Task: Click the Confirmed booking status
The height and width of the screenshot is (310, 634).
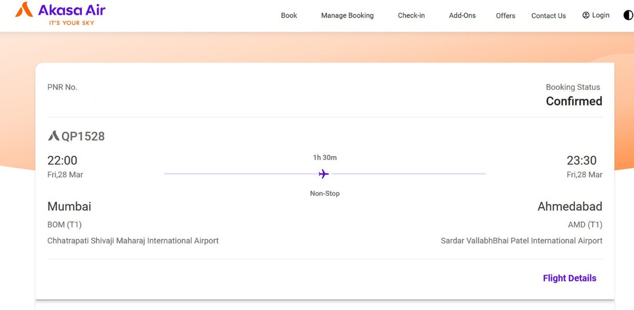Action: pyautogui.click(x=574, y=101)
